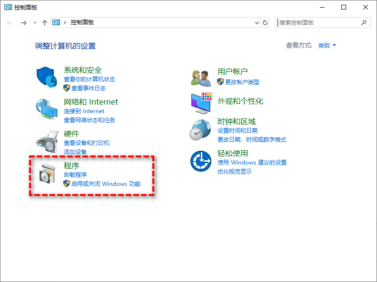Open 启用或关闭 Windows 功能 link
Screen dimensions: 377x282
106,184
